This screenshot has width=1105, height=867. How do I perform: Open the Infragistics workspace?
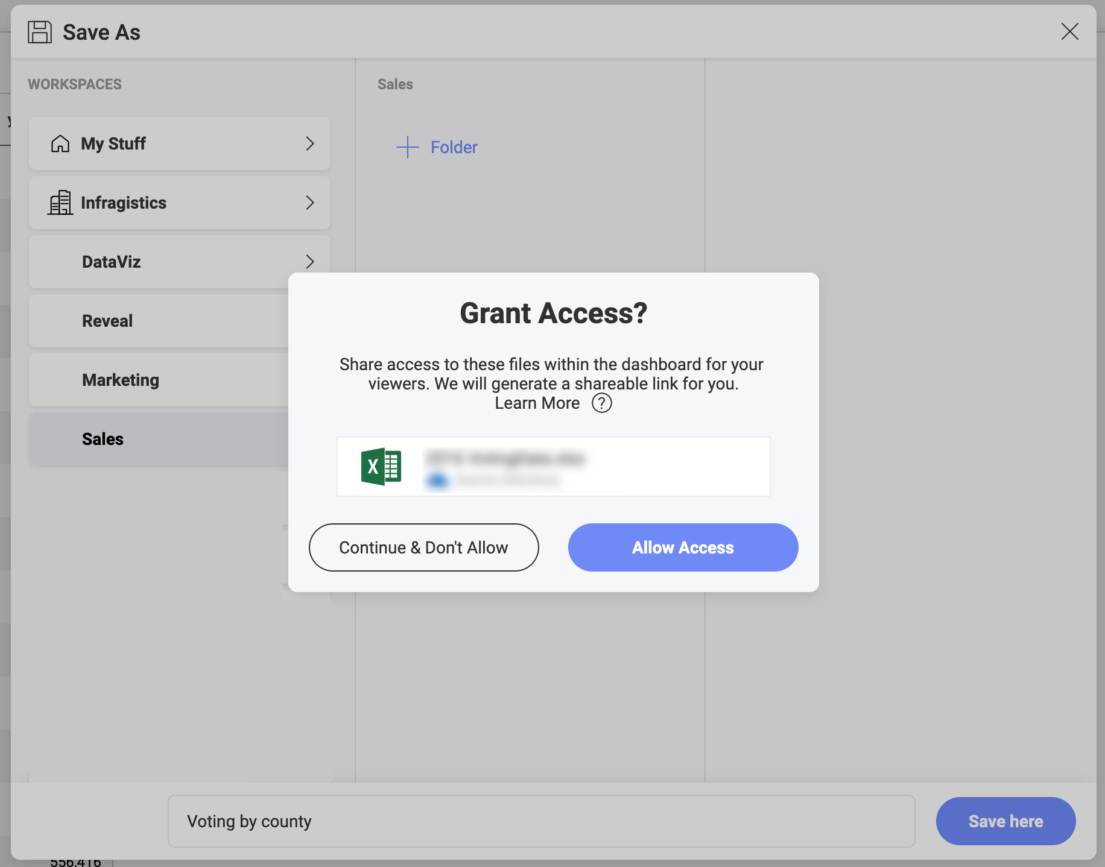179,203
